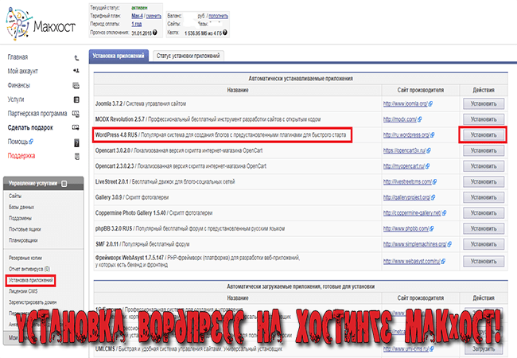Open Планировщики in the sidebar
The image size is (517, 358).
coord(23,240)
